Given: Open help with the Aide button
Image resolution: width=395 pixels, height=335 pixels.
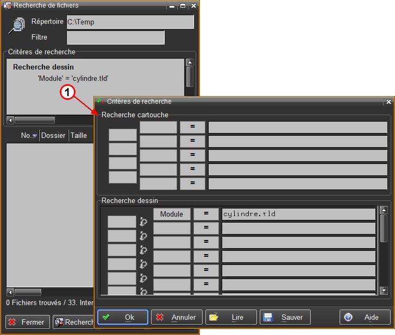Looking at the screenshot, I should point(365,317).
